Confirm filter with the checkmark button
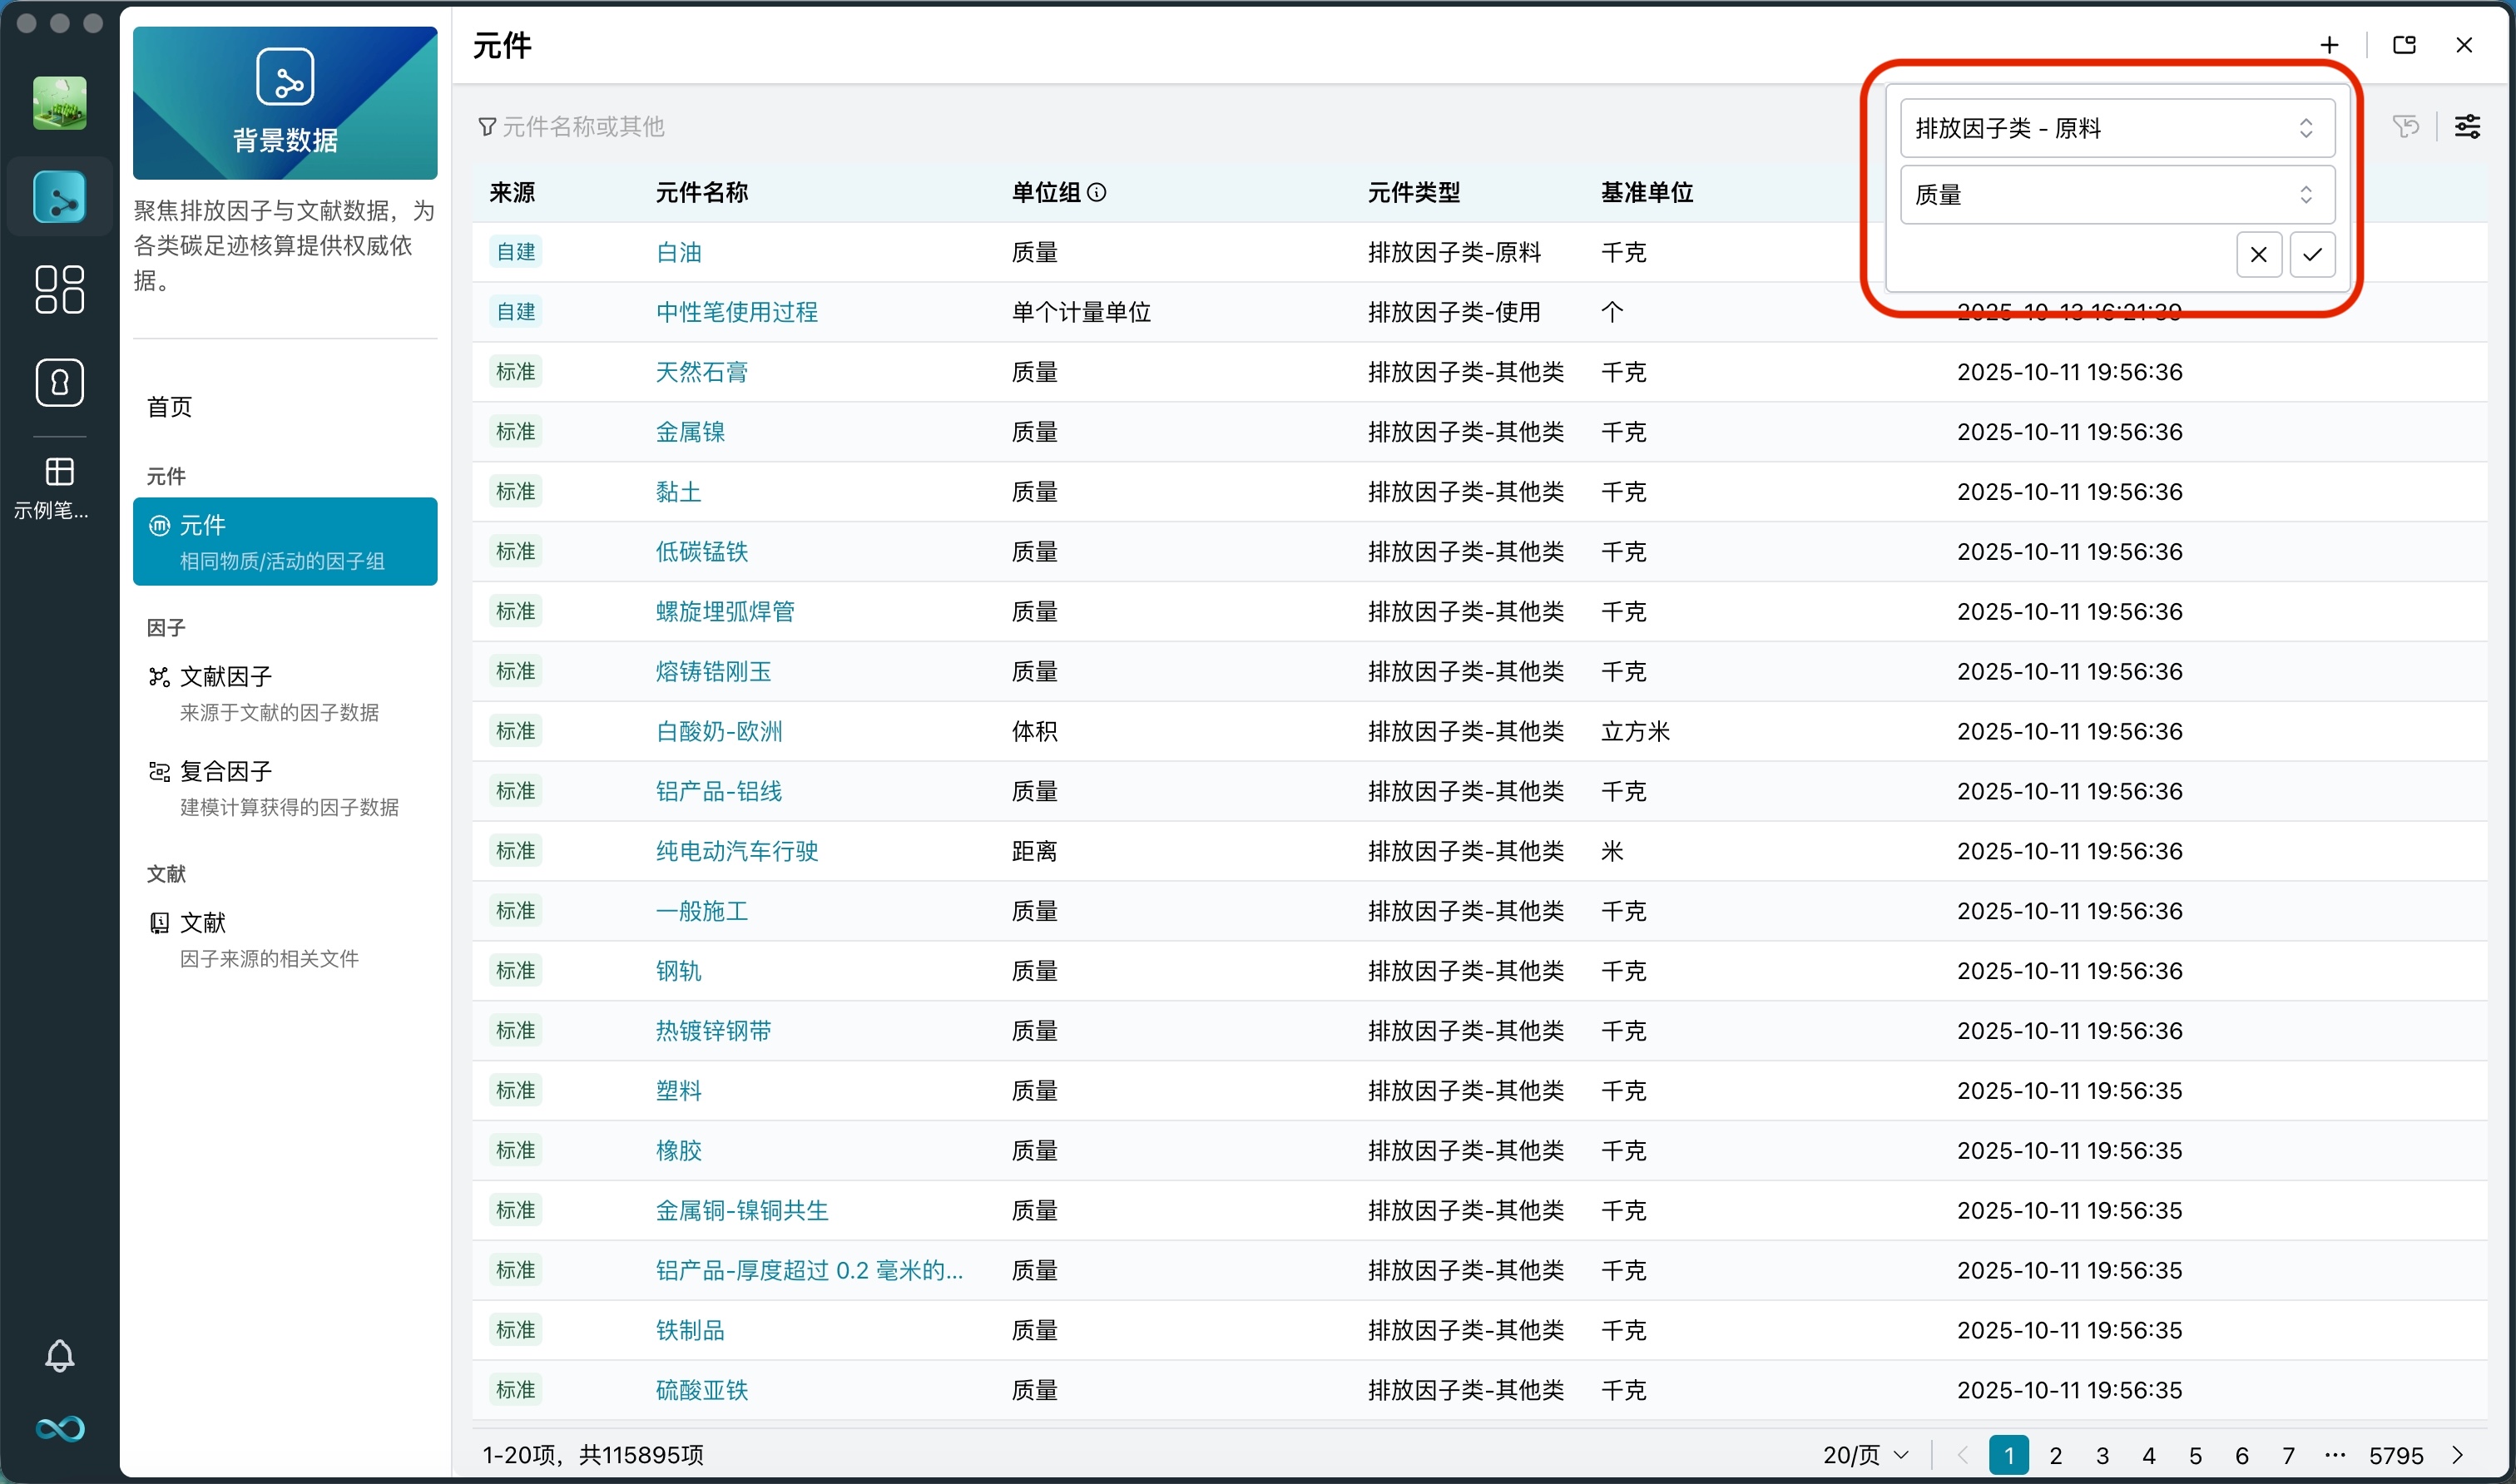Viewport: 2516px width, 1484px height. pyautogui.click(x=2311, y=254)
